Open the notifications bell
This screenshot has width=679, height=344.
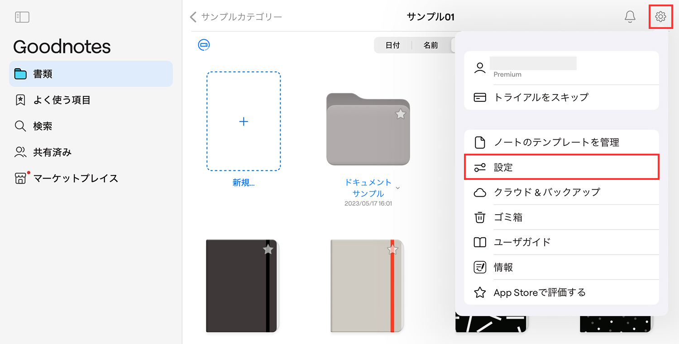[630, 17]
